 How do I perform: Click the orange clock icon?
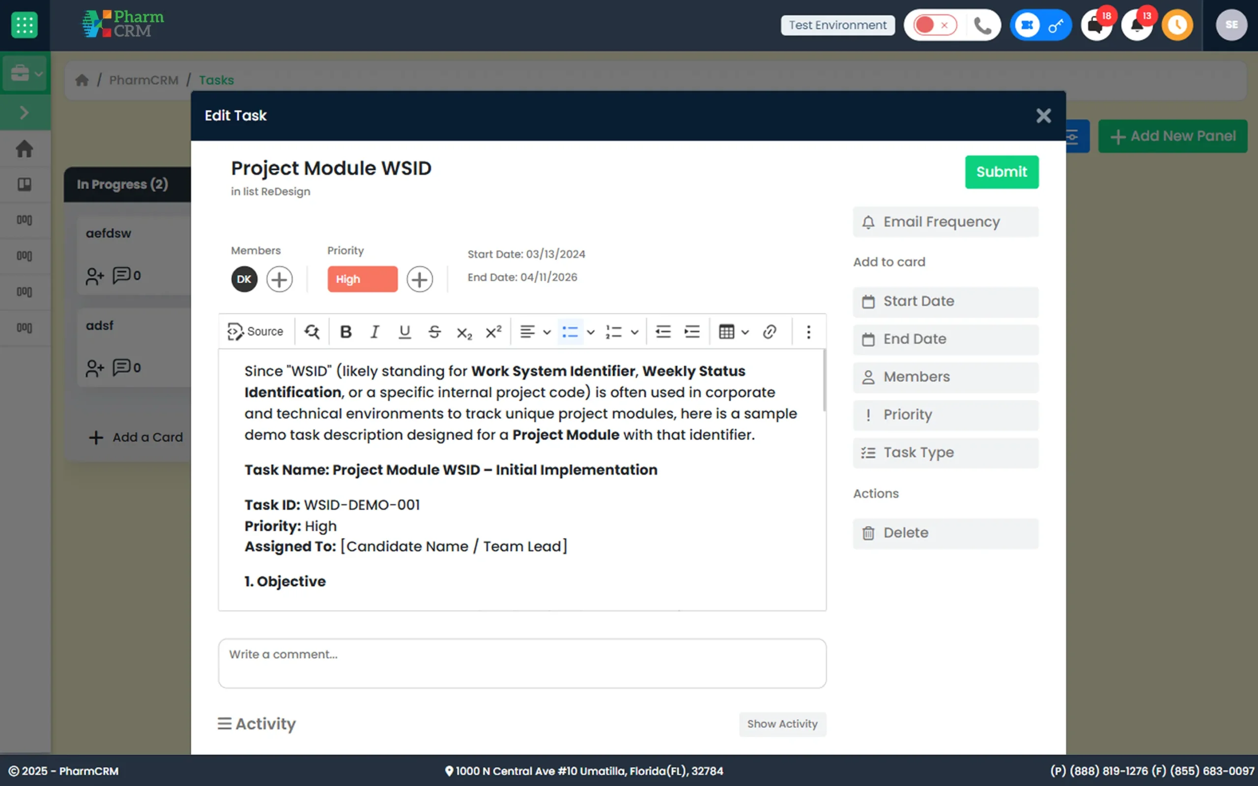click(x=1177, y=25)
